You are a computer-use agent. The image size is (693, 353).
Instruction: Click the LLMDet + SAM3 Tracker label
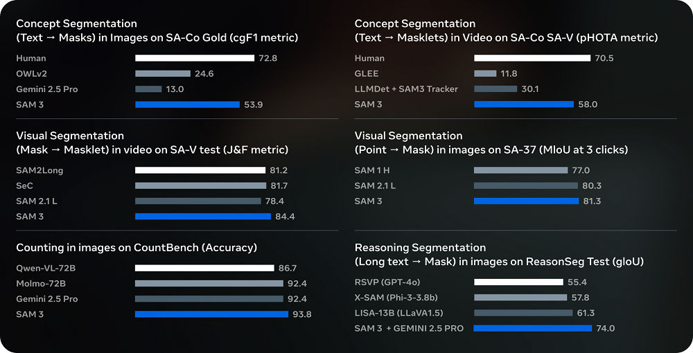pyautogui.click(x=406, y=89)
